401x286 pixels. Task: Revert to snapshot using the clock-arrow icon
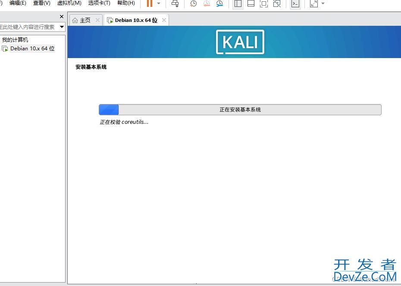click(x=207, y=3)
